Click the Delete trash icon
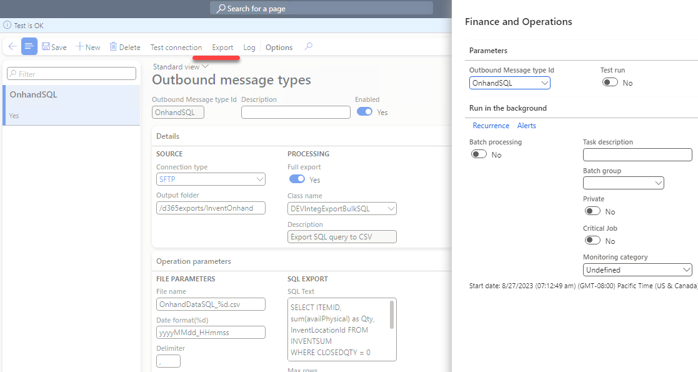The image size is (698, 372). (x=114, y=46)
